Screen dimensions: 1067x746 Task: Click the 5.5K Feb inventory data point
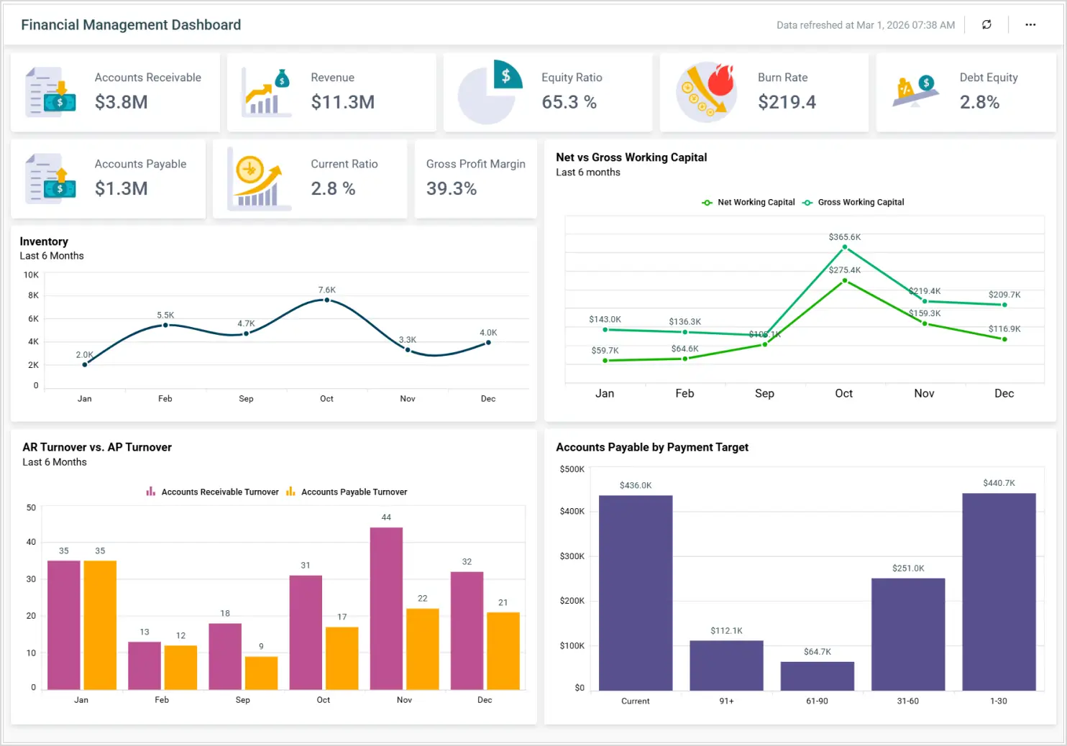pos(165,325)
